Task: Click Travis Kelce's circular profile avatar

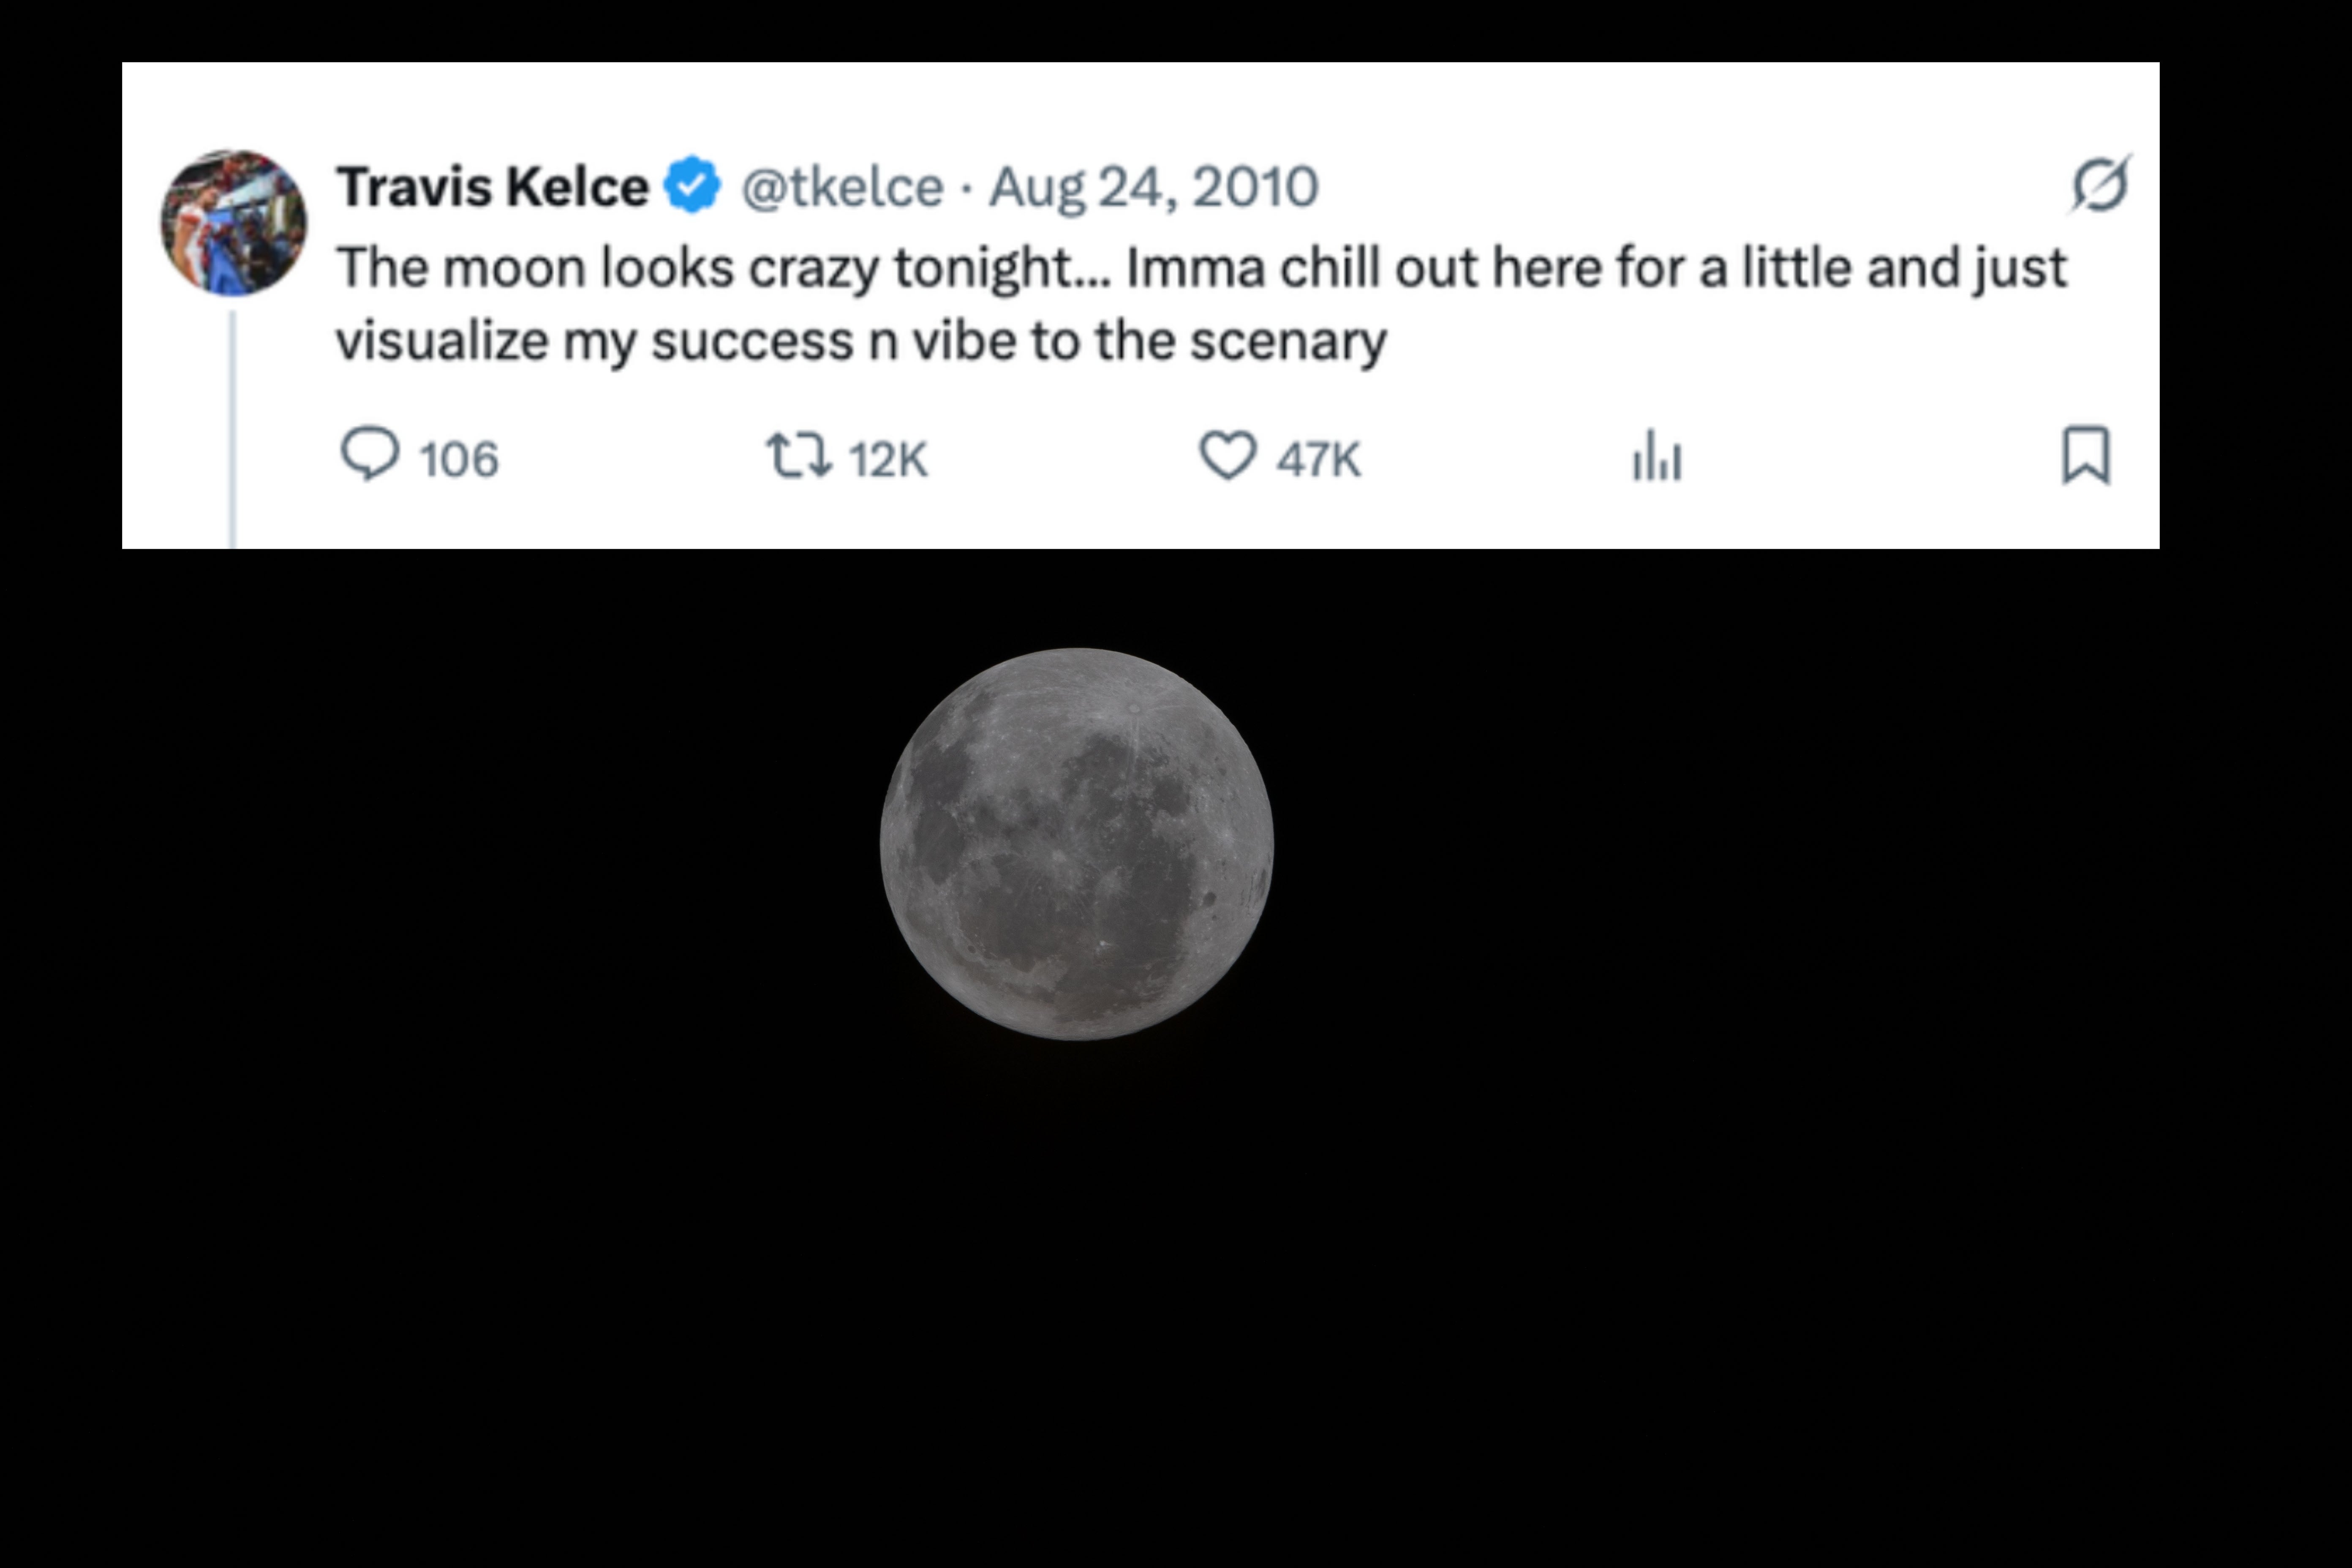Action: click(233, 222)
